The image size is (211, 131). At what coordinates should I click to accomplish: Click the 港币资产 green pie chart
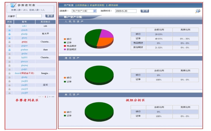coord(99,75)
